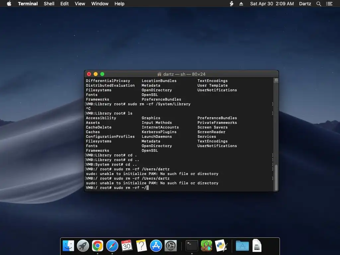
Task: Open the Shell menu
Action: 49,4
